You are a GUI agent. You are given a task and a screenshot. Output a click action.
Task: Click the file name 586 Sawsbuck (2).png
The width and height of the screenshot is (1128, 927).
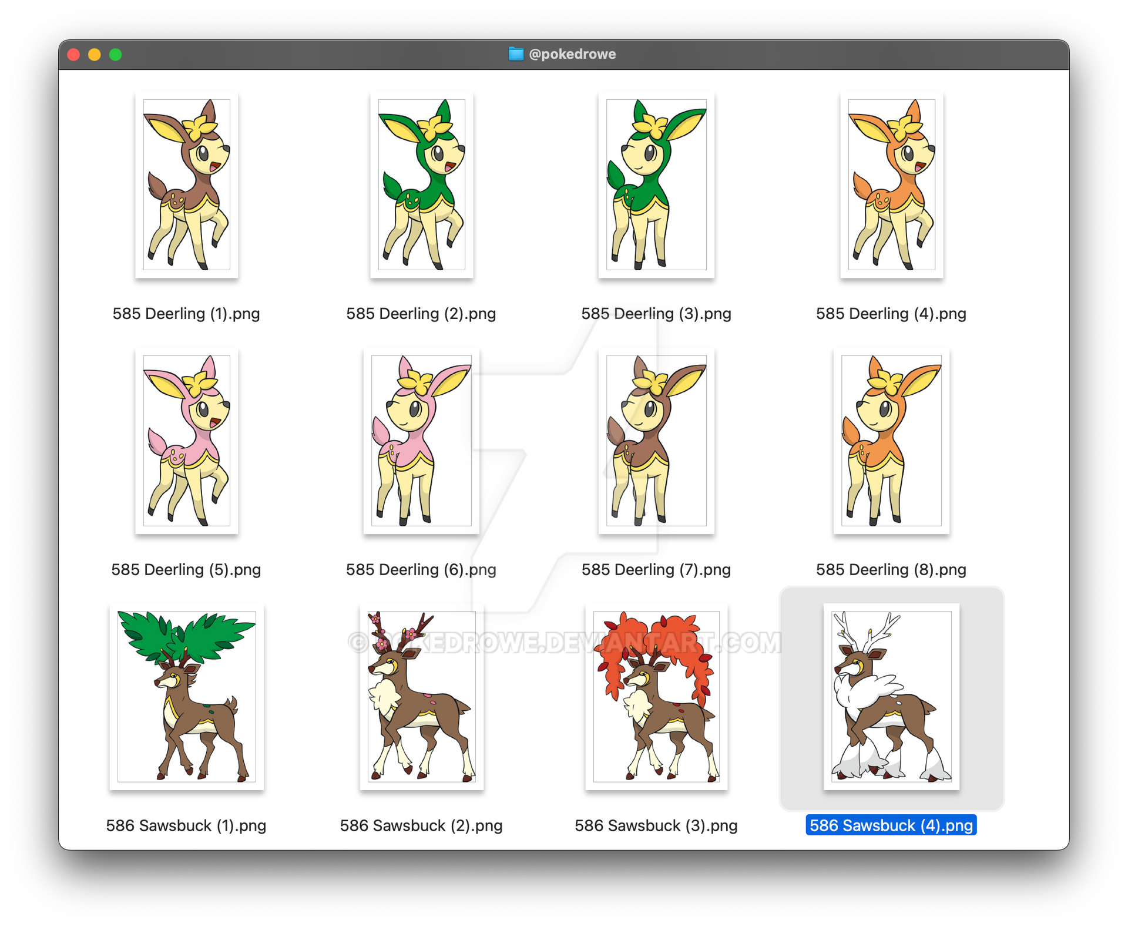tap(421, 826)
